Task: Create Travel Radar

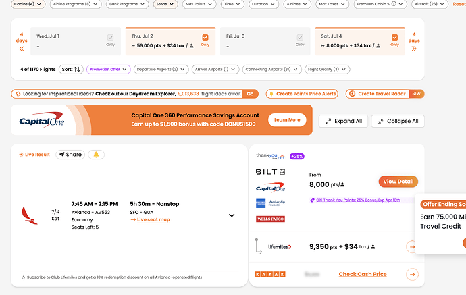Action: coord(385,94)
